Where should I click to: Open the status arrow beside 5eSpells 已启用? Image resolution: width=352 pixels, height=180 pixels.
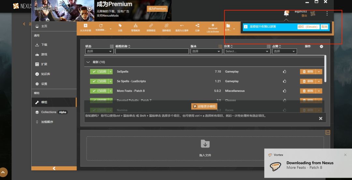tap(110, 72)
